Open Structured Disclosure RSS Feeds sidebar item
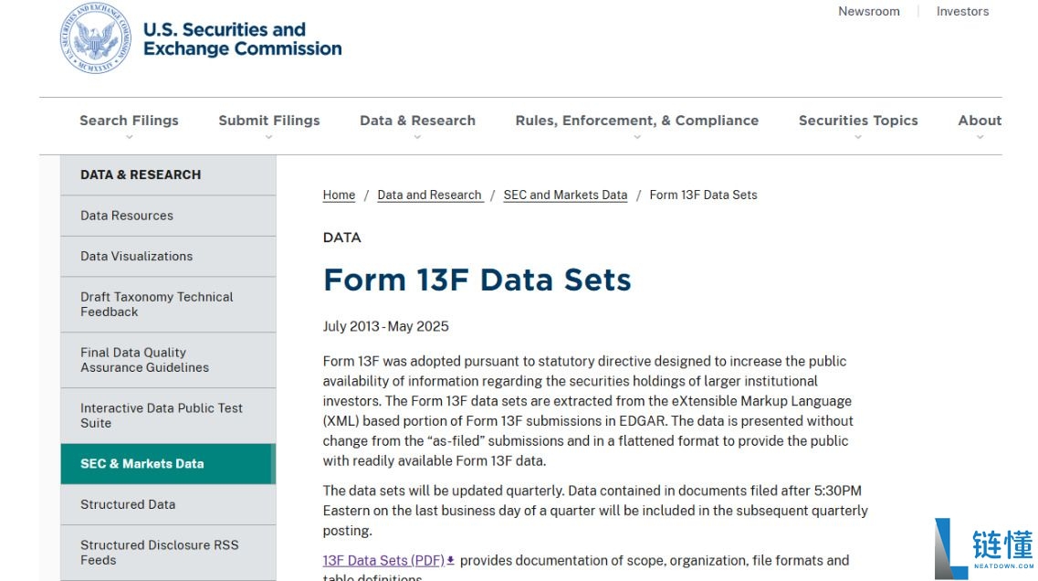The image size is (1038, 581). [x=159, y=552]
